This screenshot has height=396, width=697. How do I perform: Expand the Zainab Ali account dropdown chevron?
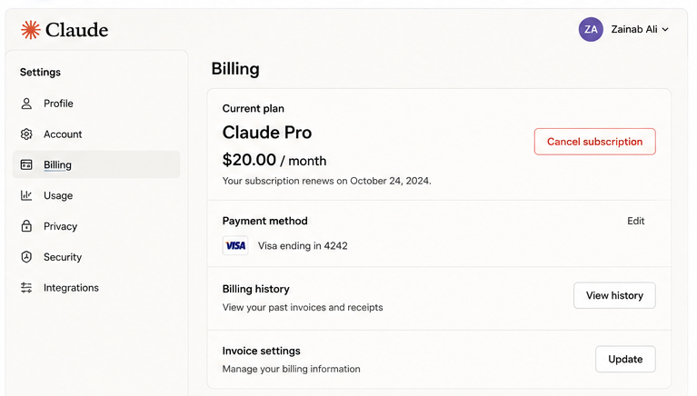[665, 30]
